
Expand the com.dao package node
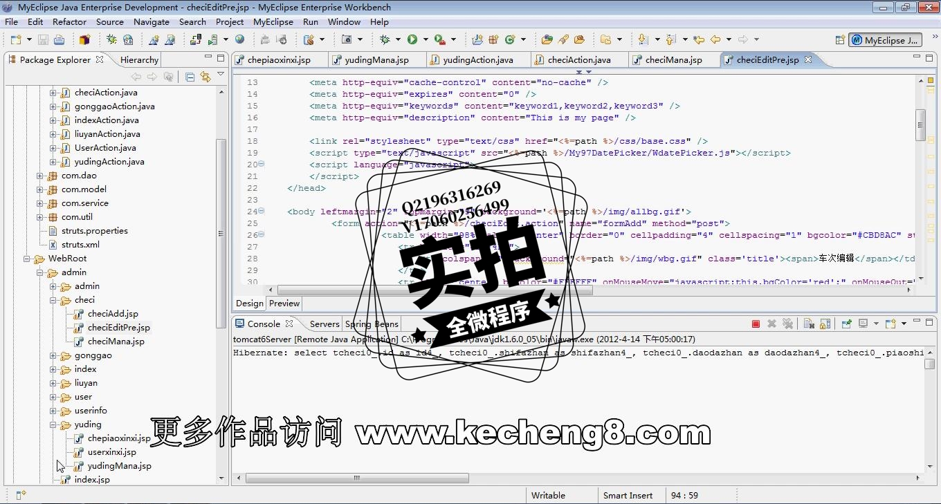tap(40, 176)
